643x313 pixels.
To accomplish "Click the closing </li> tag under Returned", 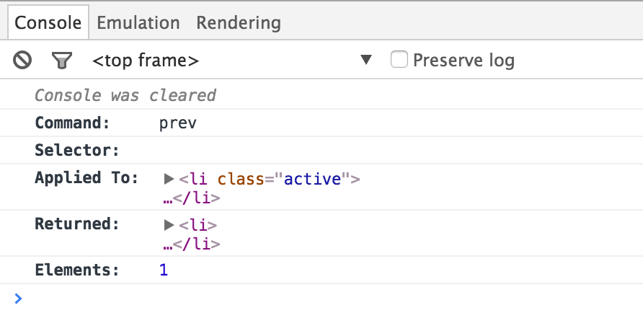I will (196, 244).
